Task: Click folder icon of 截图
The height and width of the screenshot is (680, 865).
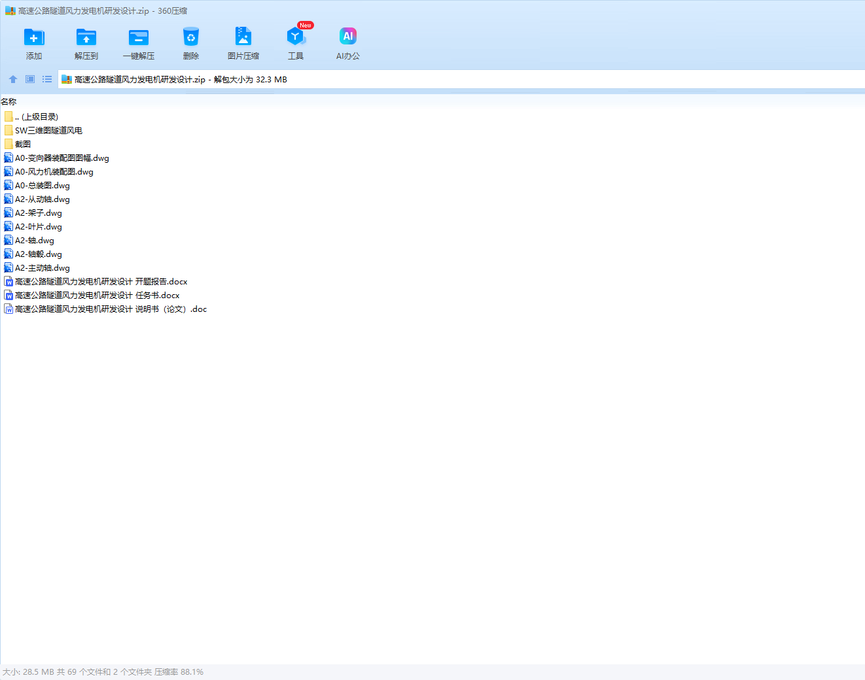Action: point(9,144)
